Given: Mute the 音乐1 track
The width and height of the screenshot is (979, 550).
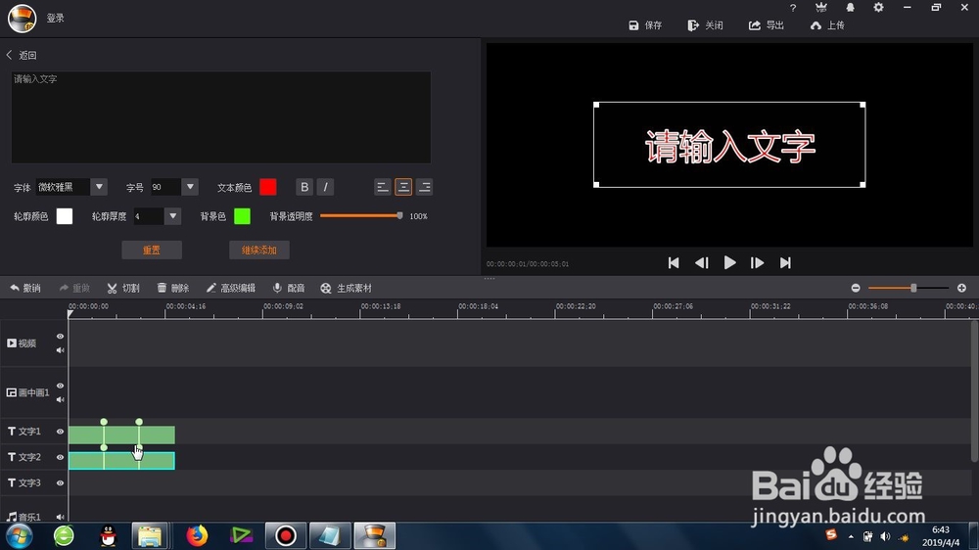Looking at the screenshot, I should pyautogui.click(x=60, y=517).
